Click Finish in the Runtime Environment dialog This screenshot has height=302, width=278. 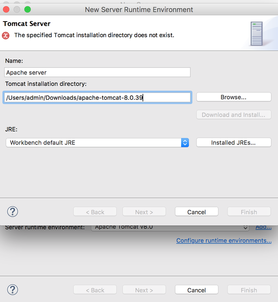pos(249,212)
